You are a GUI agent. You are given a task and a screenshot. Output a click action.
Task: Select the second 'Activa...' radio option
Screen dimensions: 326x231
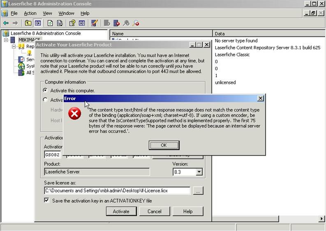45,100
